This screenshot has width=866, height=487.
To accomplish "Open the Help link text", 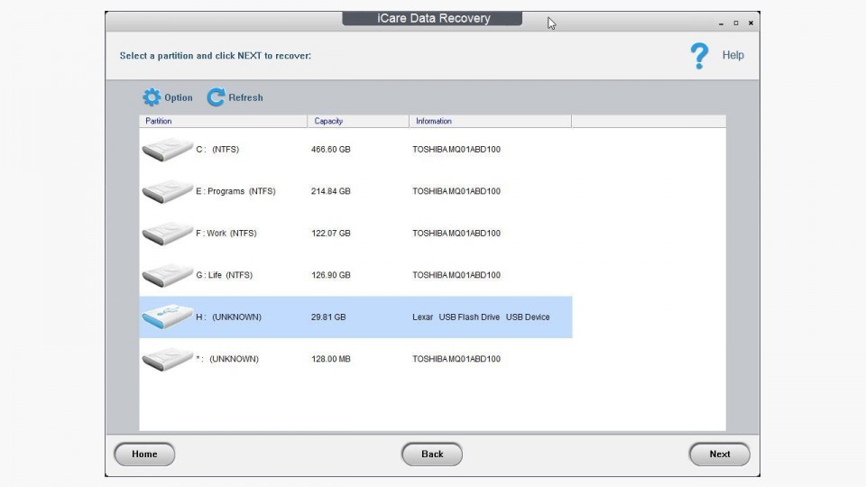I will pyautogui.click(x=732, y=55).
